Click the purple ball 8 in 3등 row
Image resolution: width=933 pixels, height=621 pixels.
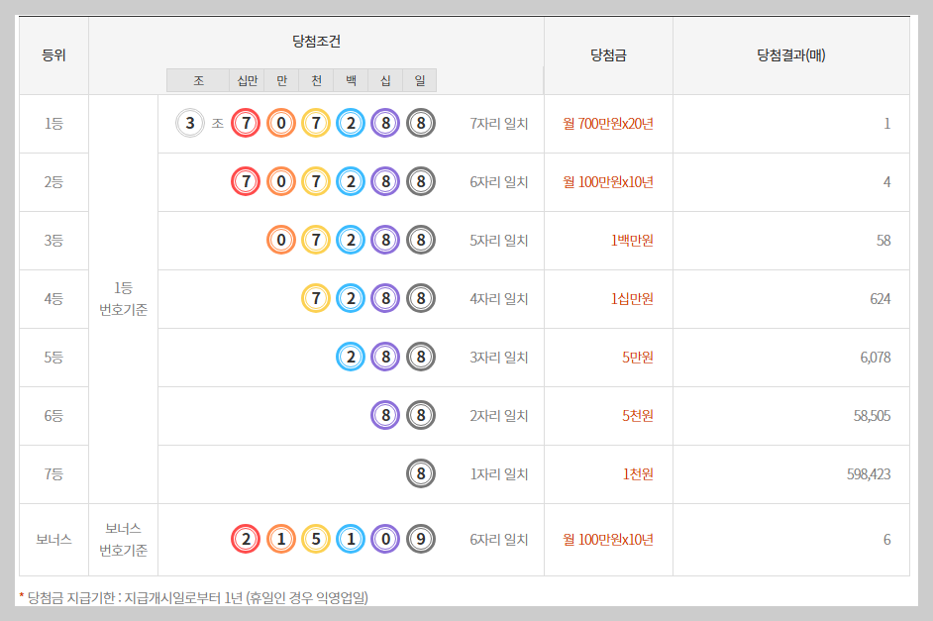point(385,240)
